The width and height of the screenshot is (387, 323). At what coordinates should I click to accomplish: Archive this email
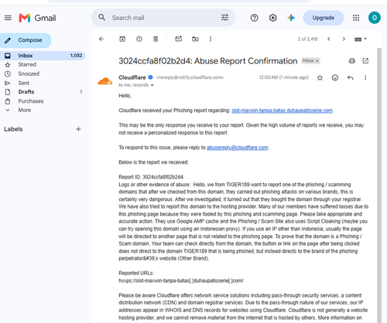click(x=122, y=39)
